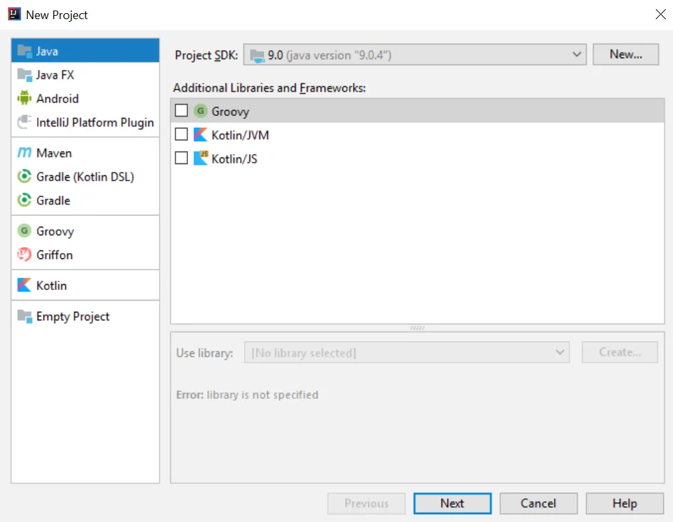Click the Kotlin/JS icon in frameworks list
Screen dimensions: 673x522
coord(201,158)
